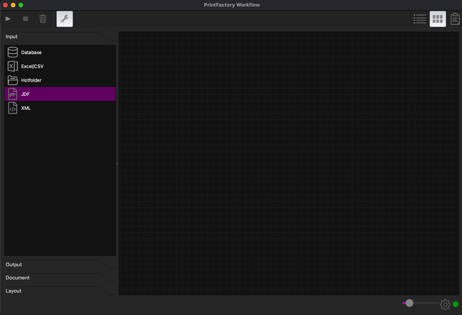
Task: Select the Excel/CSV spreadsheet icon
Action: (13, 66)
